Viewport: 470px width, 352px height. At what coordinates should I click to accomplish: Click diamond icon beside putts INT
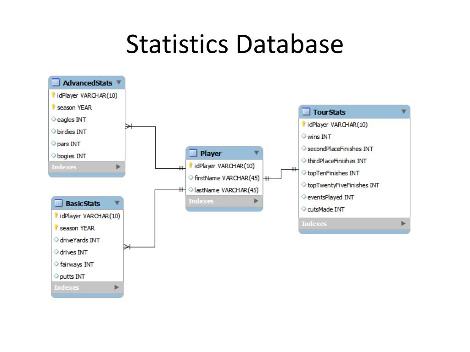[56, 276]
